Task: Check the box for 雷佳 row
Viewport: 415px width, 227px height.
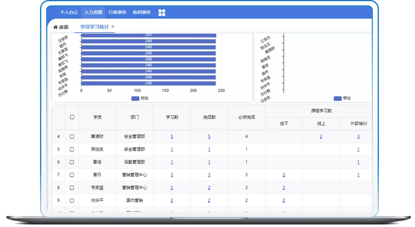Action: point(72,162)
